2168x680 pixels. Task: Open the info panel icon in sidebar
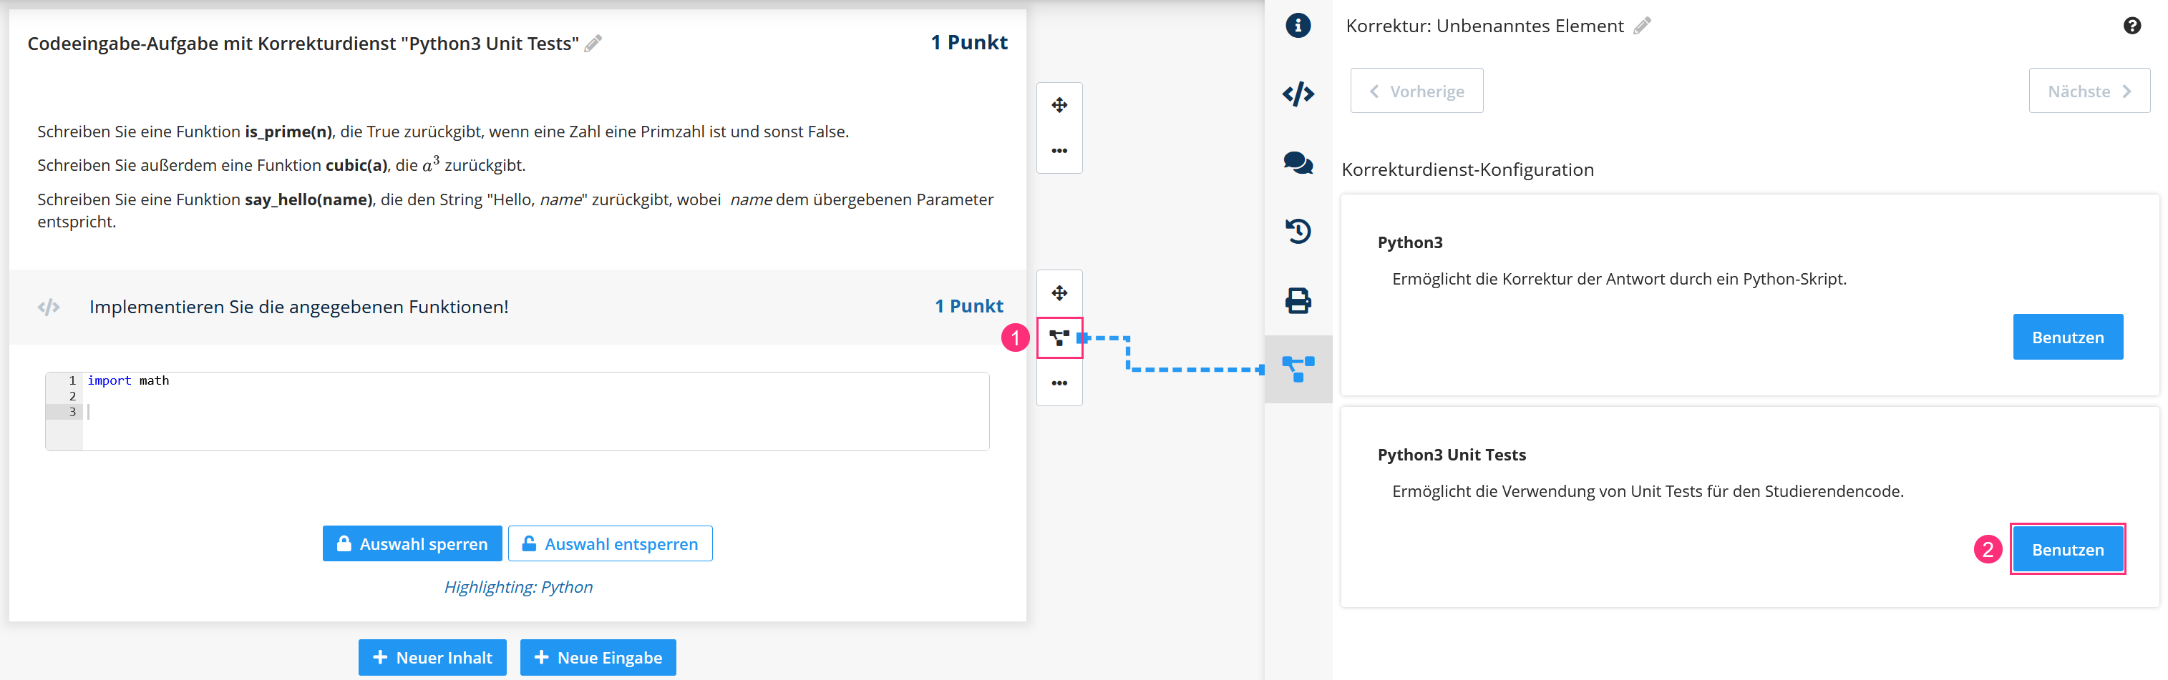click(x=1298, y=25)
